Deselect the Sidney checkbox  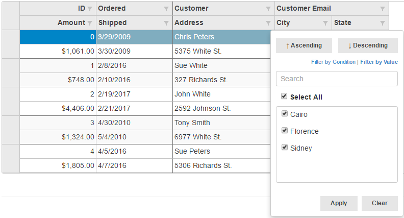285,148
